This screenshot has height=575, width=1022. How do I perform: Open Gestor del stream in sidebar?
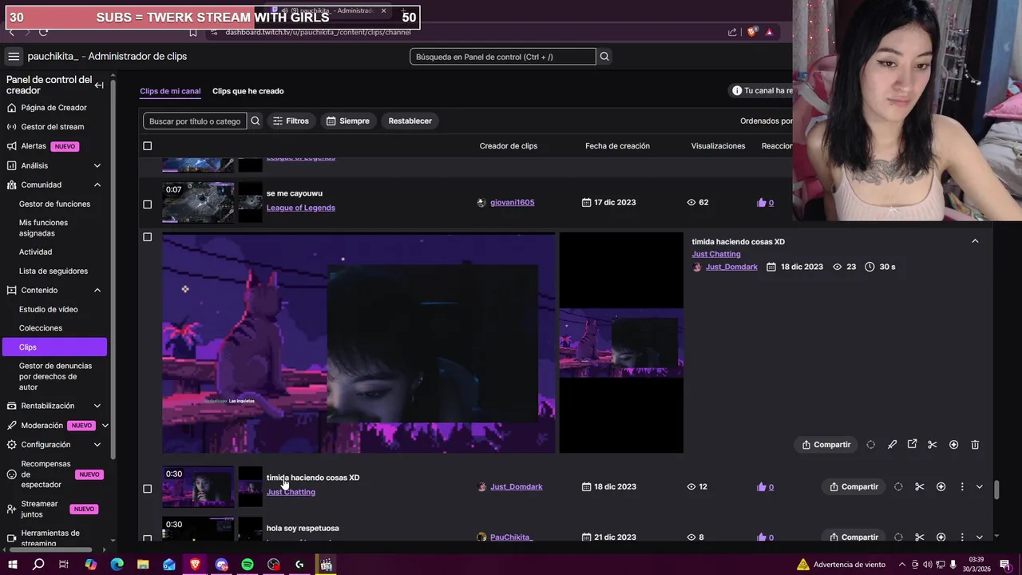pyautogui.click(x=53, y=127)
